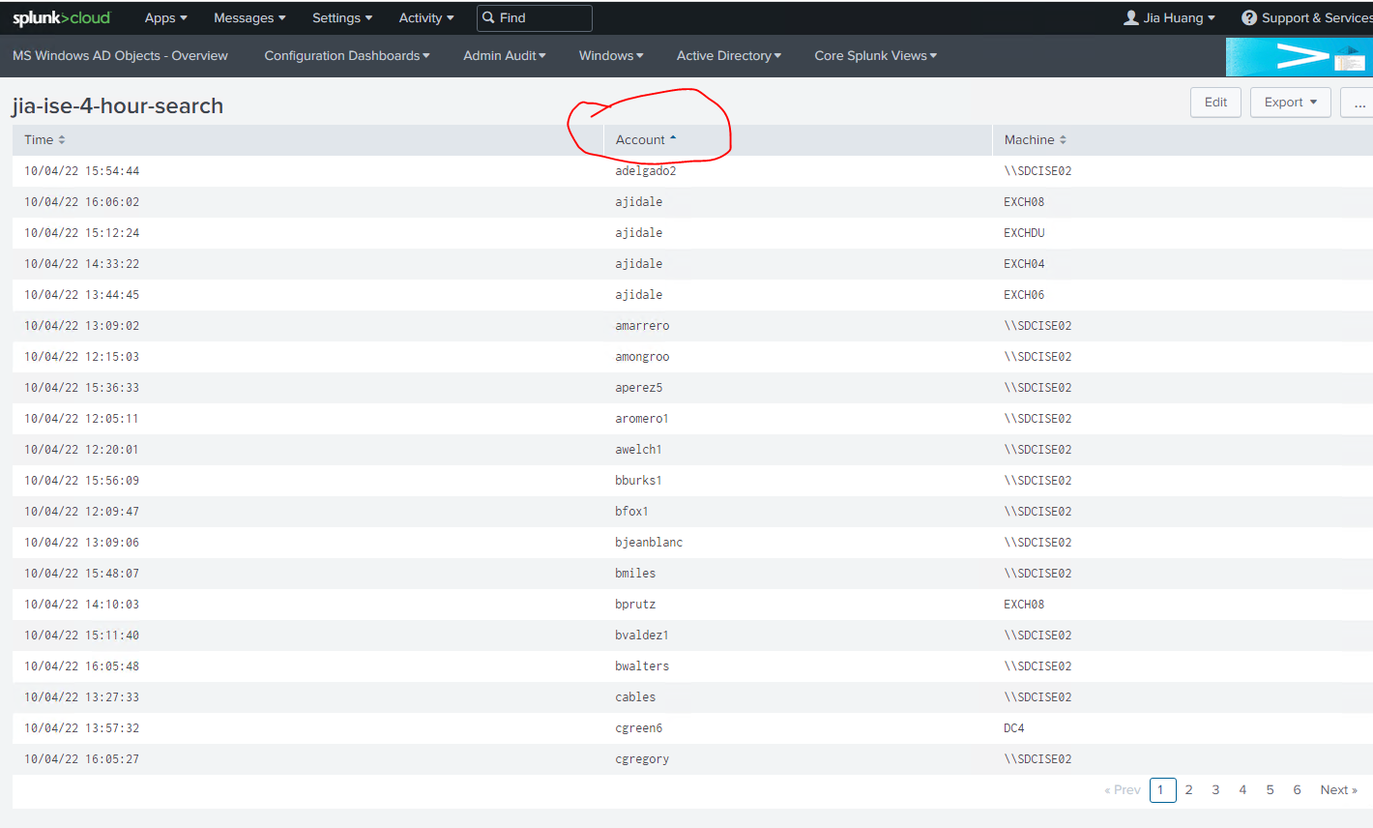Select the adelgado2 account row
This screenshot has height=828, width=1373.
pyautogui.click(x=645, y=171)
